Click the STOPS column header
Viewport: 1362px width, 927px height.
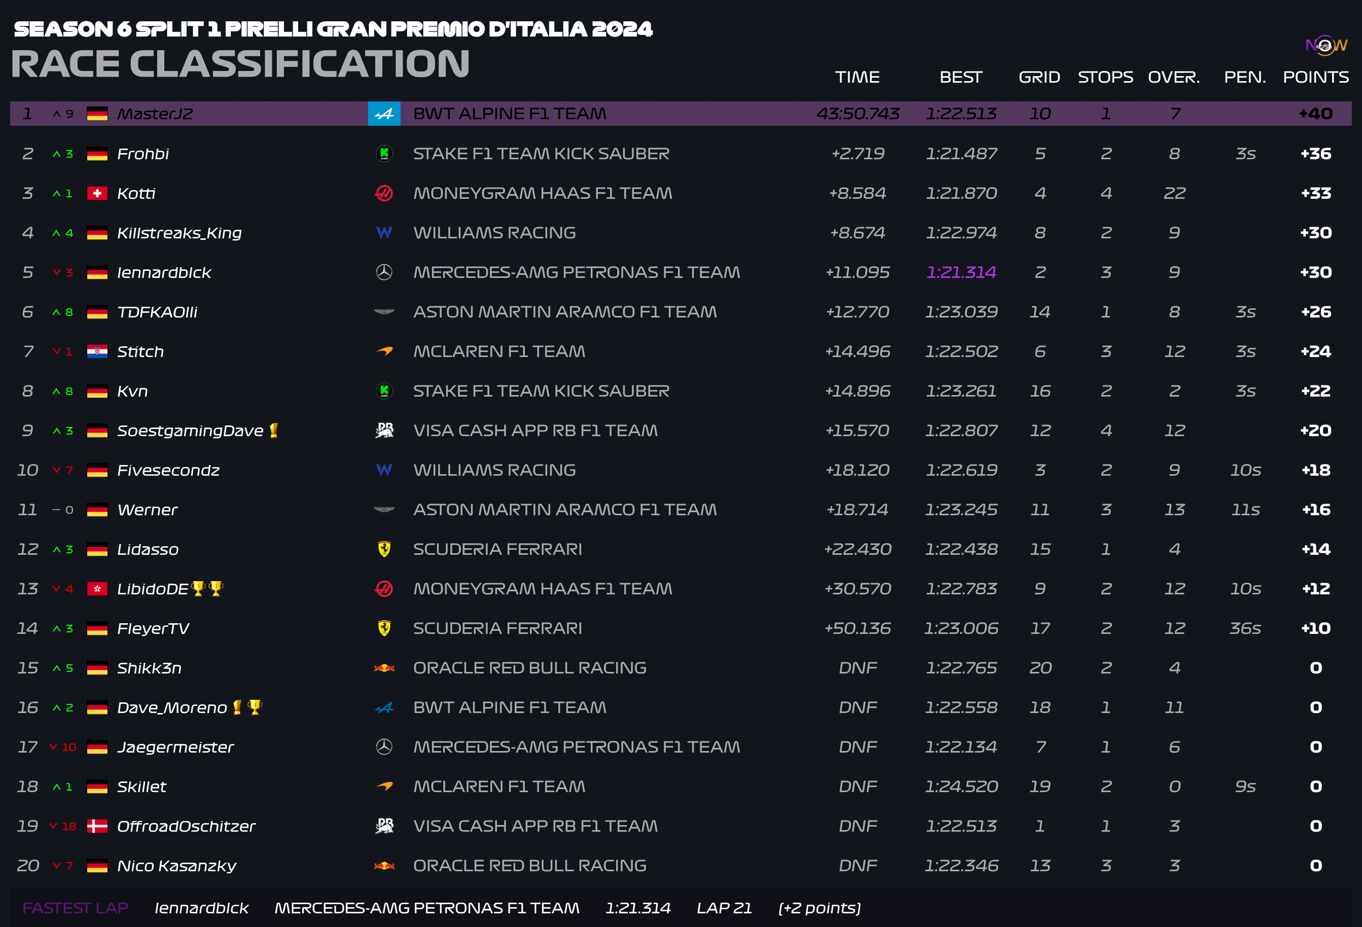(1105, 78)
